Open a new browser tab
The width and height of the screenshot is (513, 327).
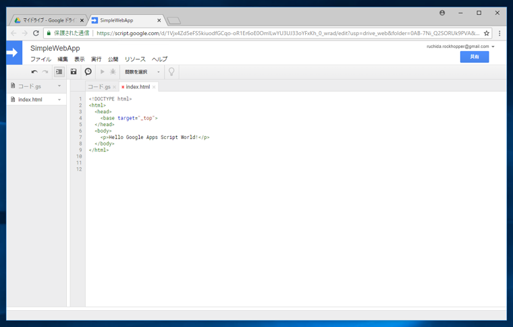(x=173, y=21)
